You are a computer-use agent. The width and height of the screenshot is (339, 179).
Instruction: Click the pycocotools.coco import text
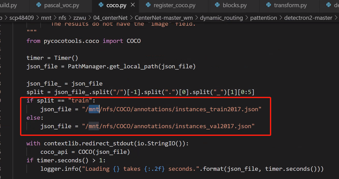click(x=83, y=41)
